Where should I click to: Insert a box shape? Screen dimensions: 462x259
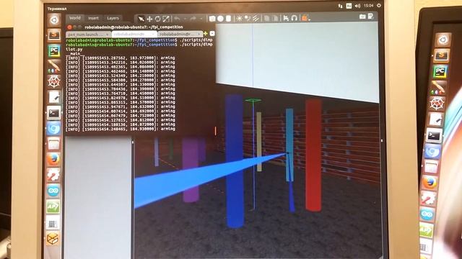(212, 19)
